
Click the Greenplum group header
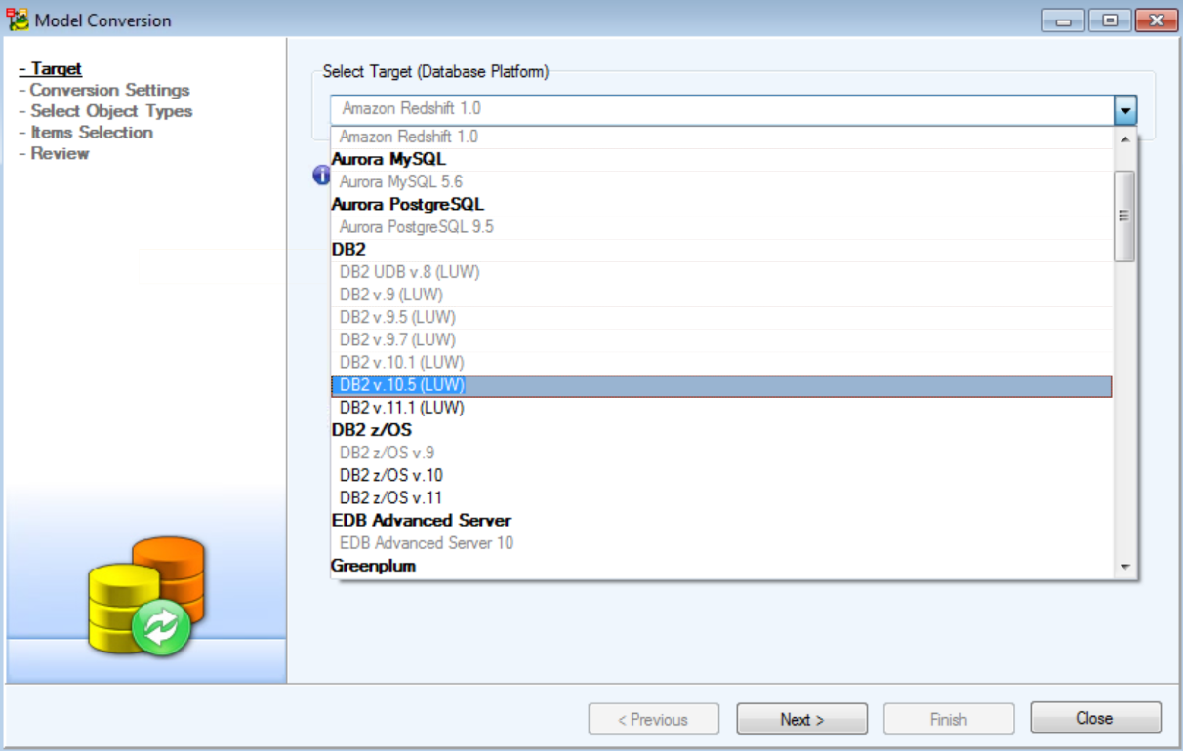pos(722,566)
